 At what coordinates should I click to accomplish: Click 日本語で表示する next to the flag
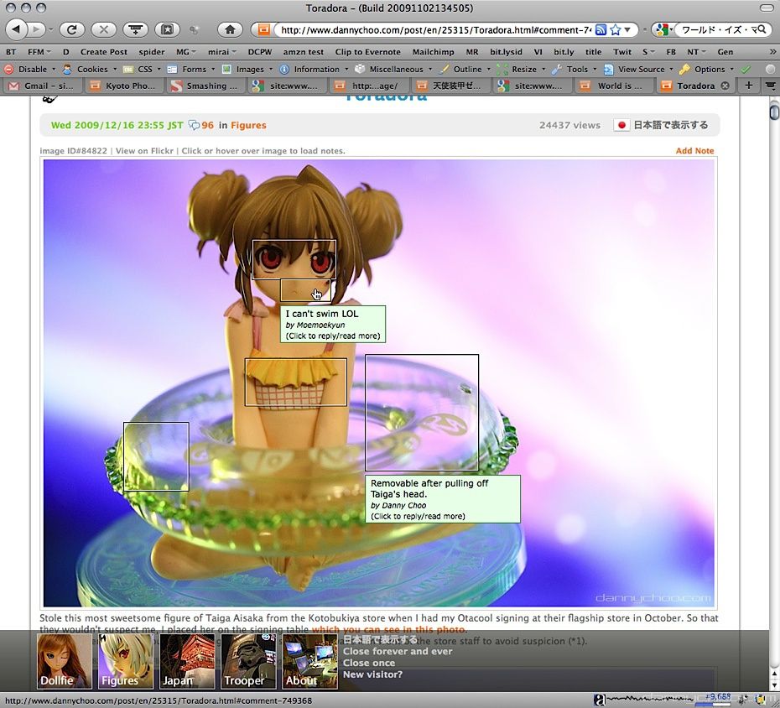670,125
